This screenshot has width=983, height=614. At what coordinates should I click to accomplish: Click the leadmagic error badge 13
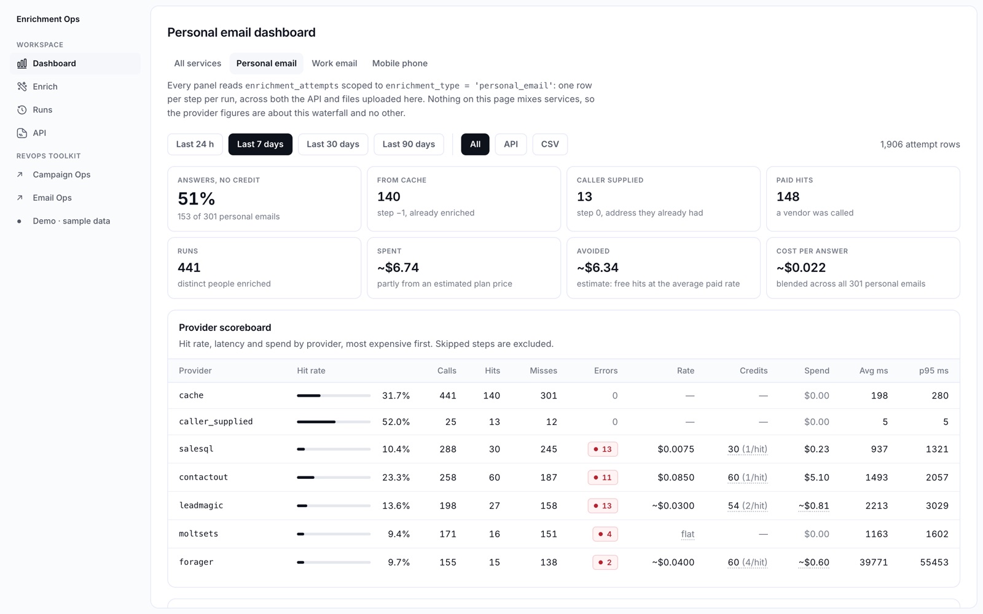(x=603, y=505)
